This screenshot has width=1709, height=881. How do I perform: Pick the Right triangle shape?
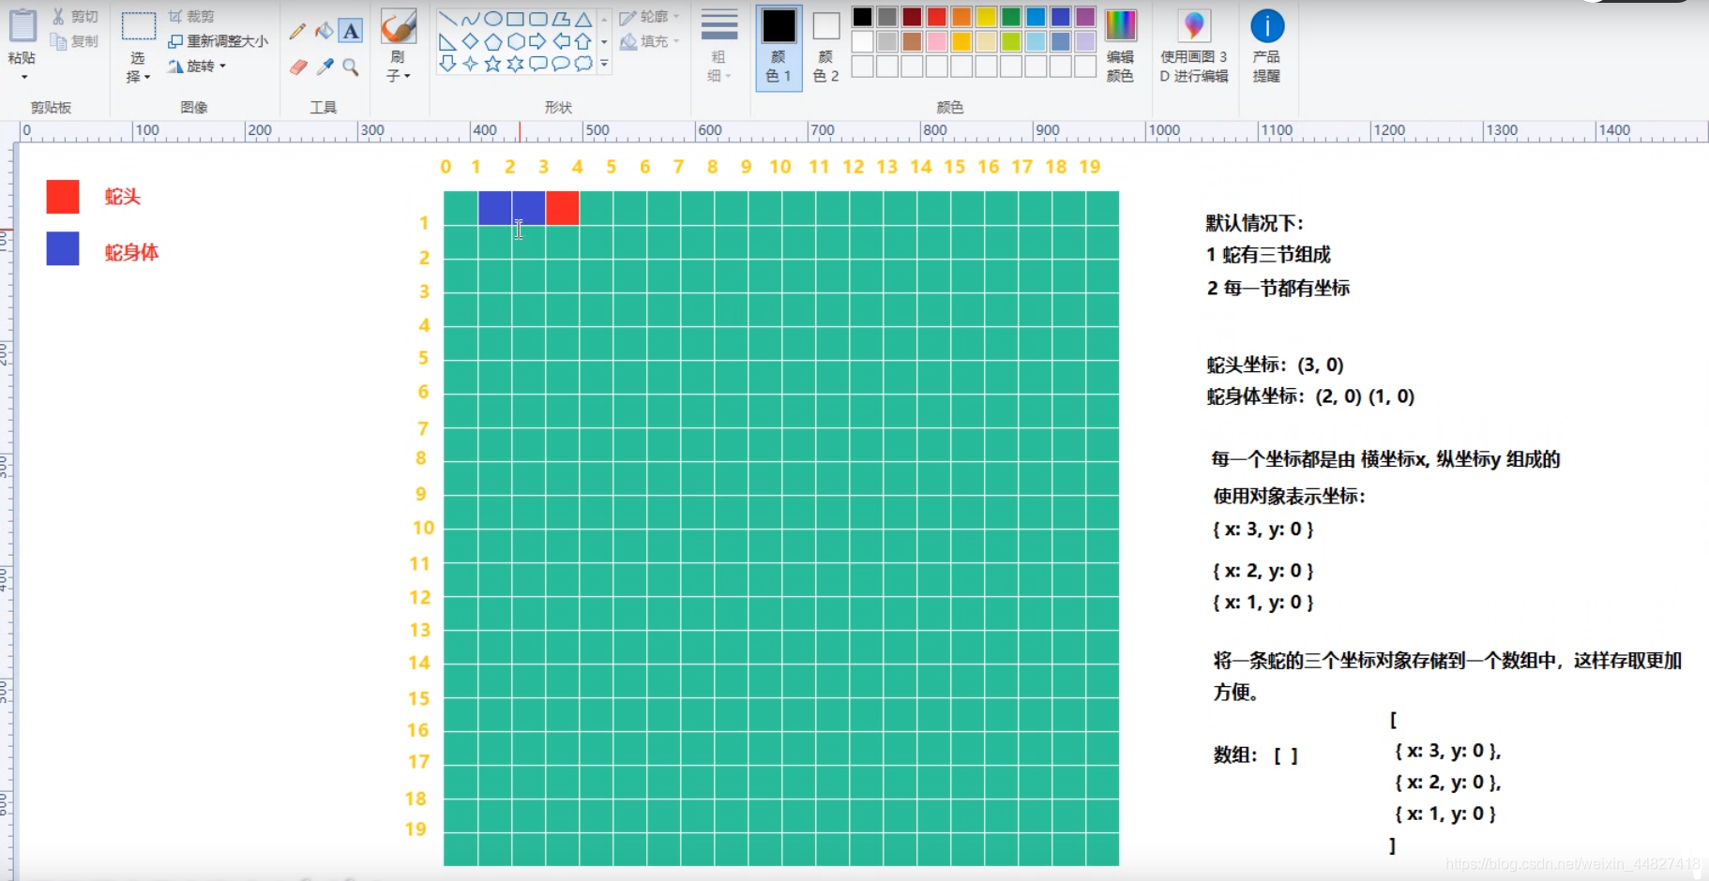[x=447, y=41]
